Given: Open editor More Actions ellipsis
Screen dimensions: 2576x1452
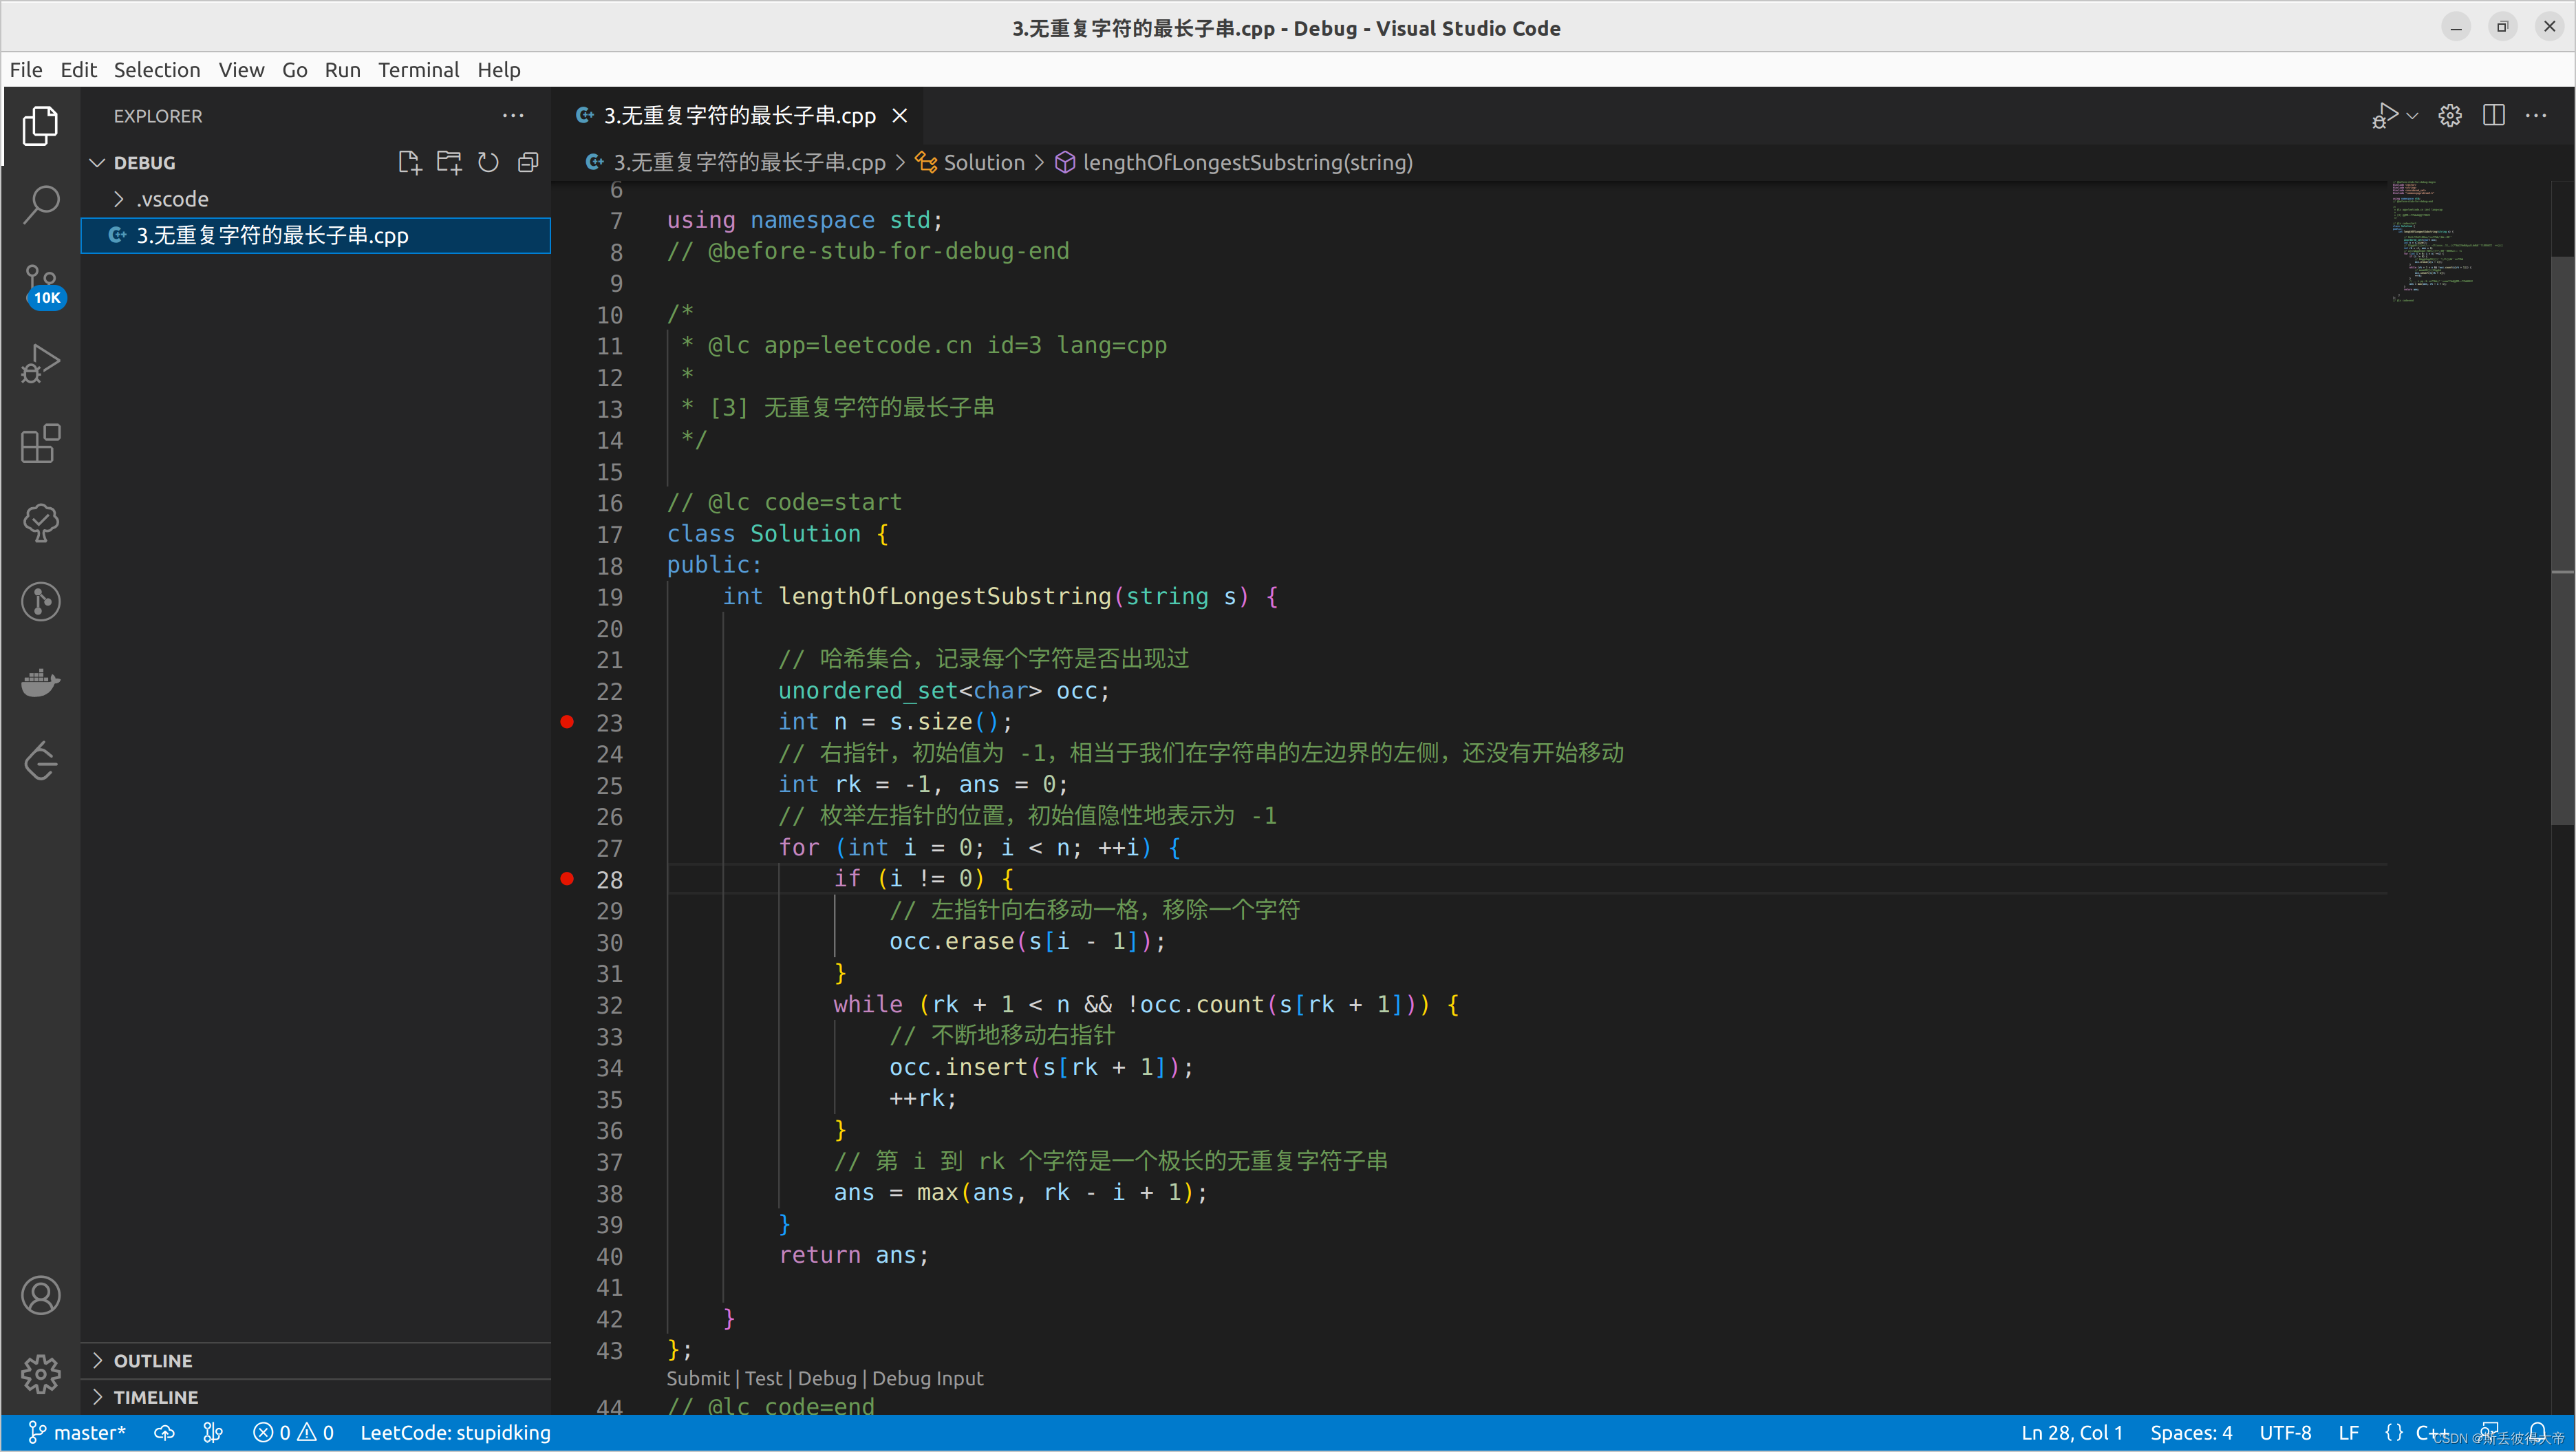Looking at the screenshot, I should (2537, 116).
